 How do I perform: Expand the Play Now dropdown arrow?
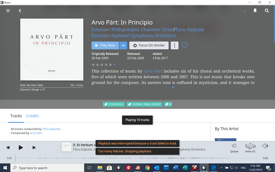[x=123, y=45]
